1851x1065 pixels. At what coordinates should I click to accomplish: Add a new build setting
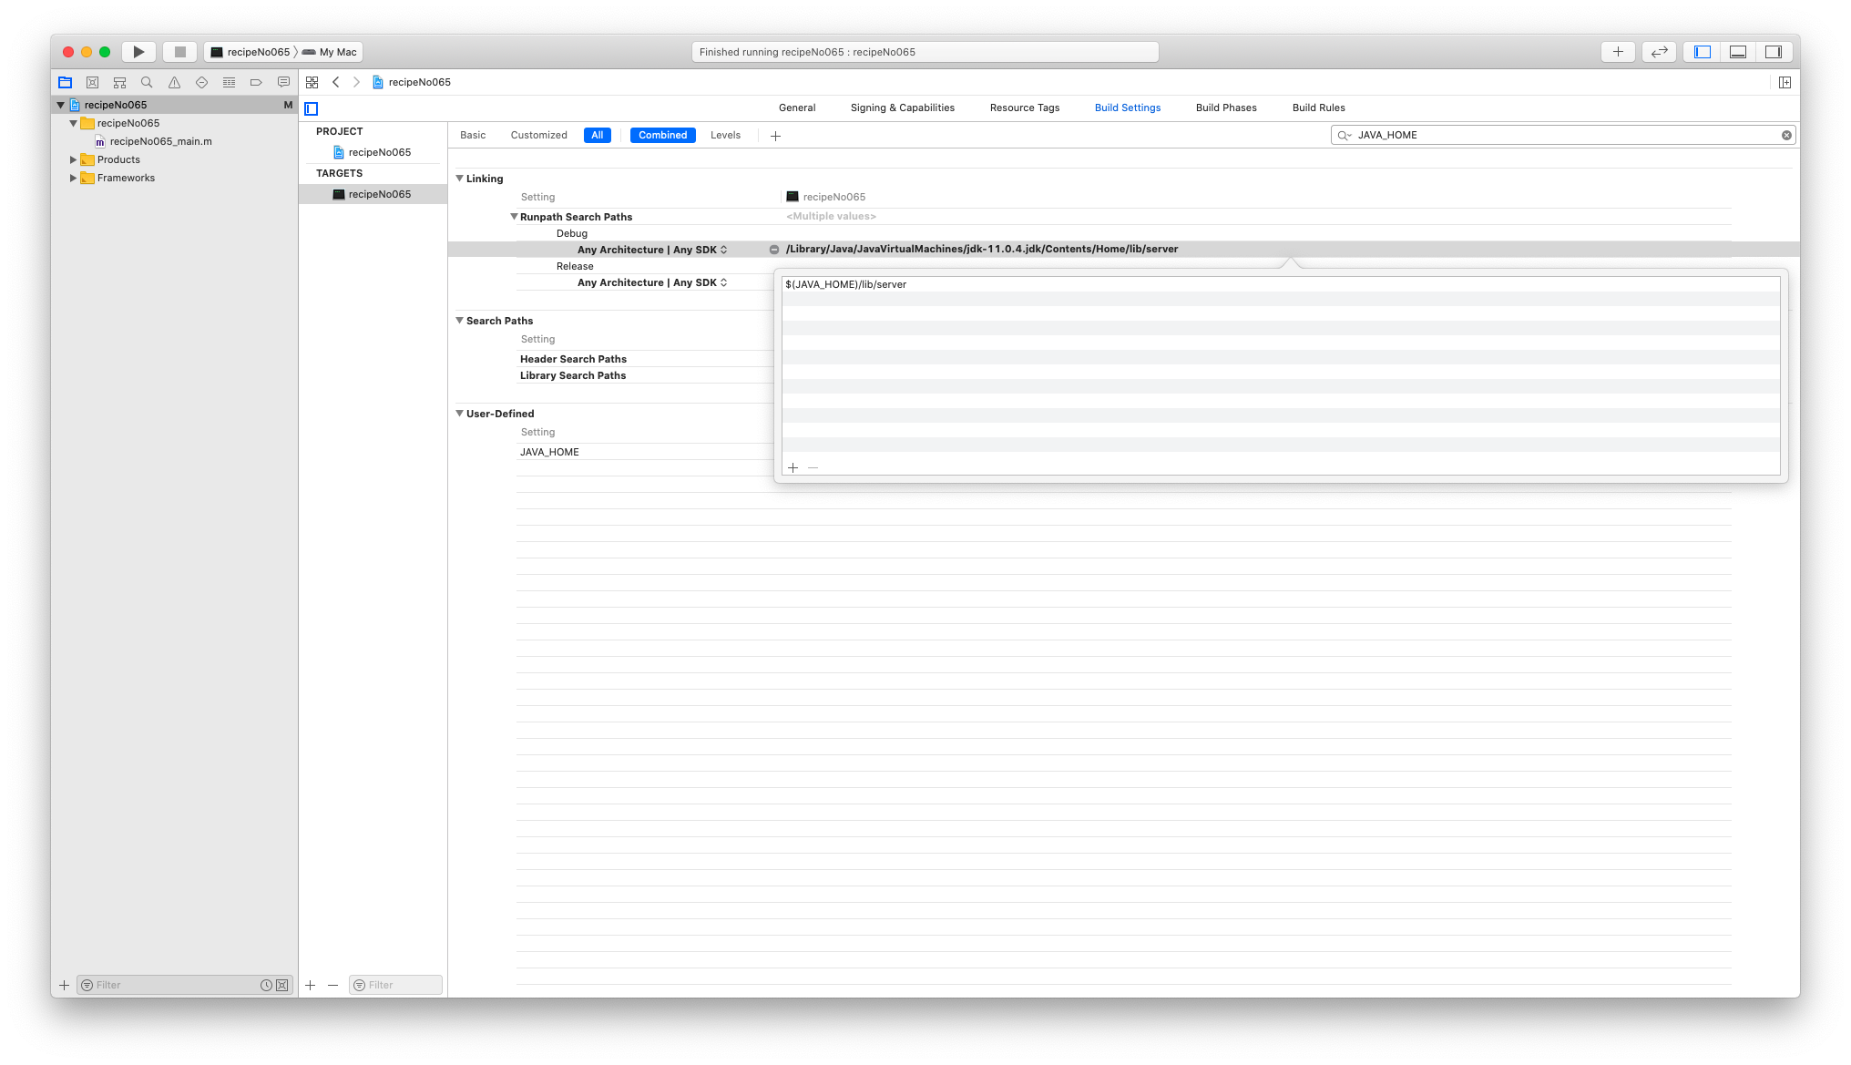775,136
